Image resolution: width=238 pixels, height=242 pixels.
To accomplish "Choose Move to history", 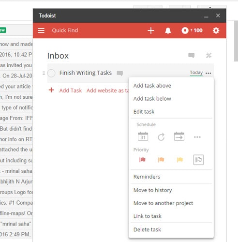I will coord(152,190).
